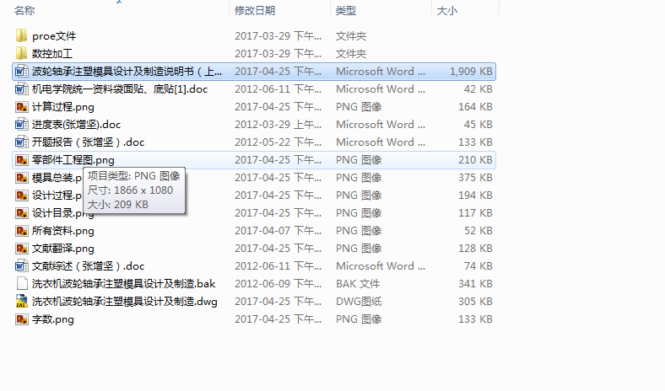Click the Word icon of 文献综述（张增坚）.doc
Screen dimensions: 665x391
pos(22,266)
